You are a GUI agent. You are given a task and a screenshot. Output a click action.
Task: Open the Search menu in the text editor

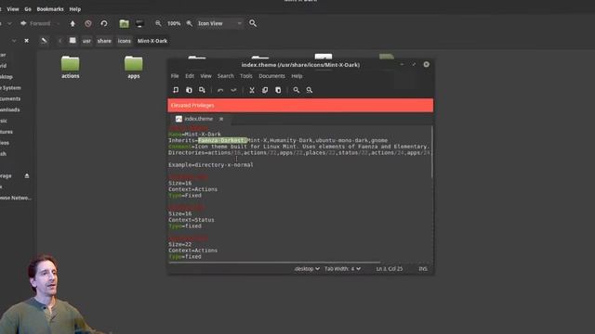click(x=225, y=76)
